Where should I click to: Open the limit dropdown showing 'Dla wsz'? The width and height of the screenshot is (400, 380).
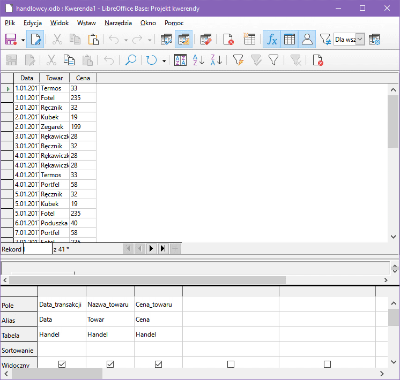pos(360,40)
